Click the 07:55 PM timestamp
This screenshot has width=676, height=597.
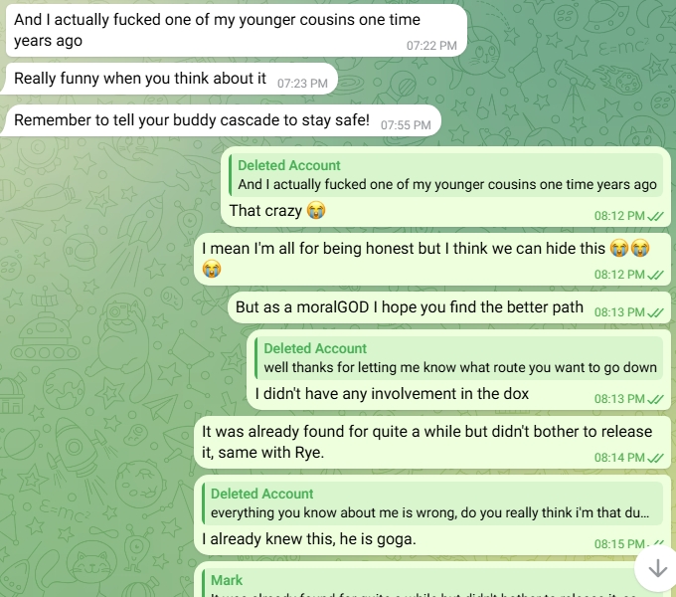point(406,125)
